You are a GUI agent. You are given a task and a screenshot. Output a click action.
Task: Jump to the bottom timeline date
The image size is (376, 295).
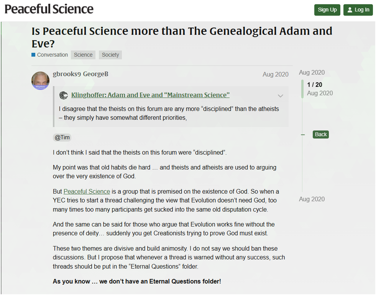point(312,199)
